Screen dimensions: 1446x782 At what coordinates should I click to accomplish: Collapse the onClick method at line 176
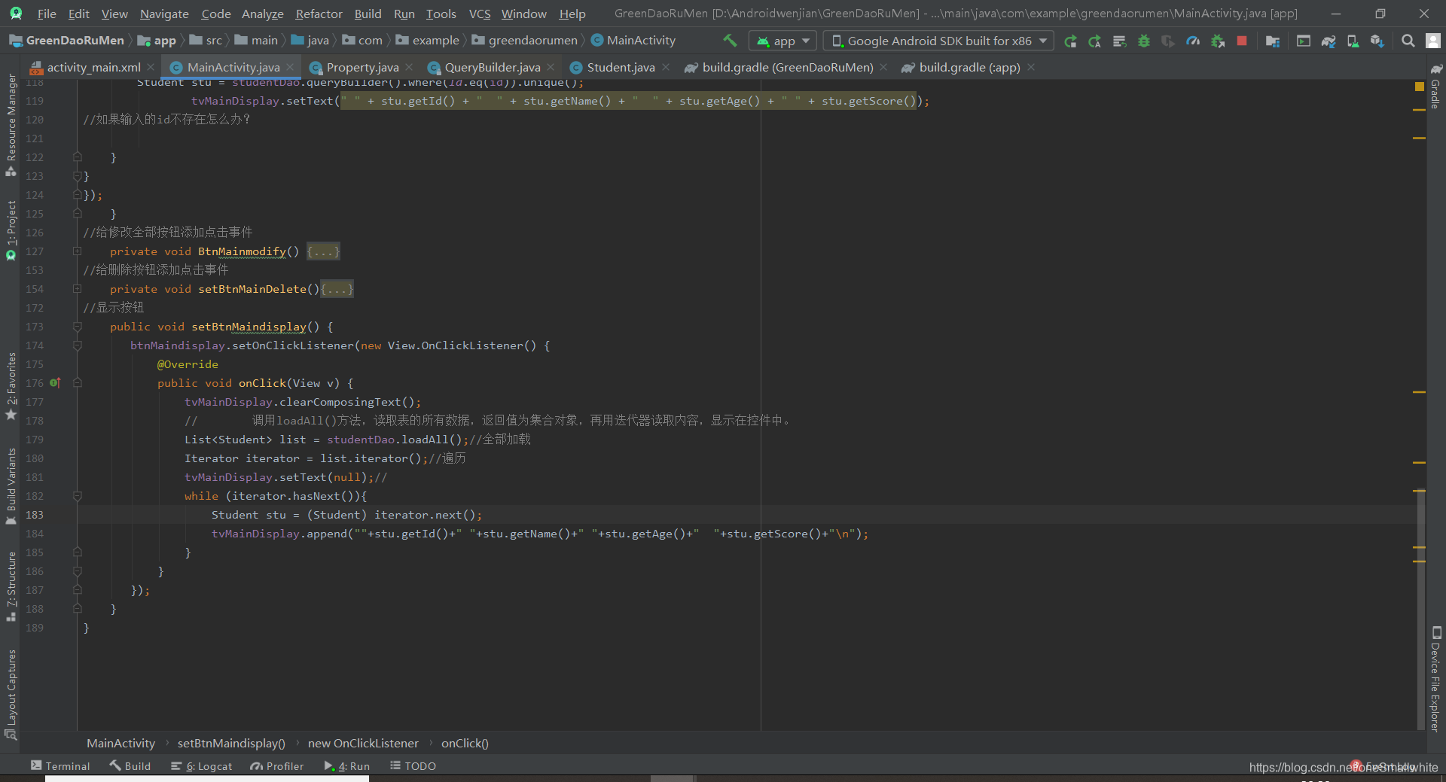point(77,383)
